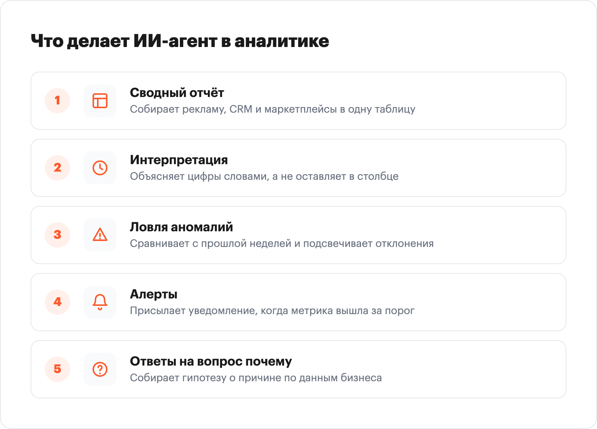Click the number 5 badge
The image size is (597, 429).
tap(57, 369)
